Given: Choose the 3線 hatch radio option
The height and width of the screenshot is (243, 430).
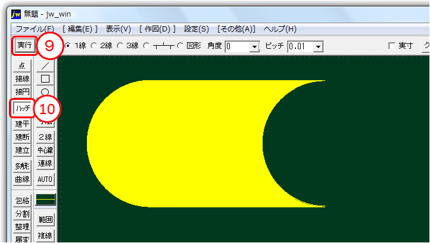Looking at the screenshot, I should coord(121,46).
